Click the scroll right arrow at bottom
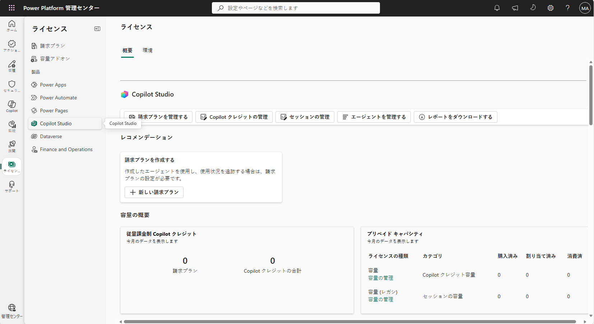 pos(585,321)
